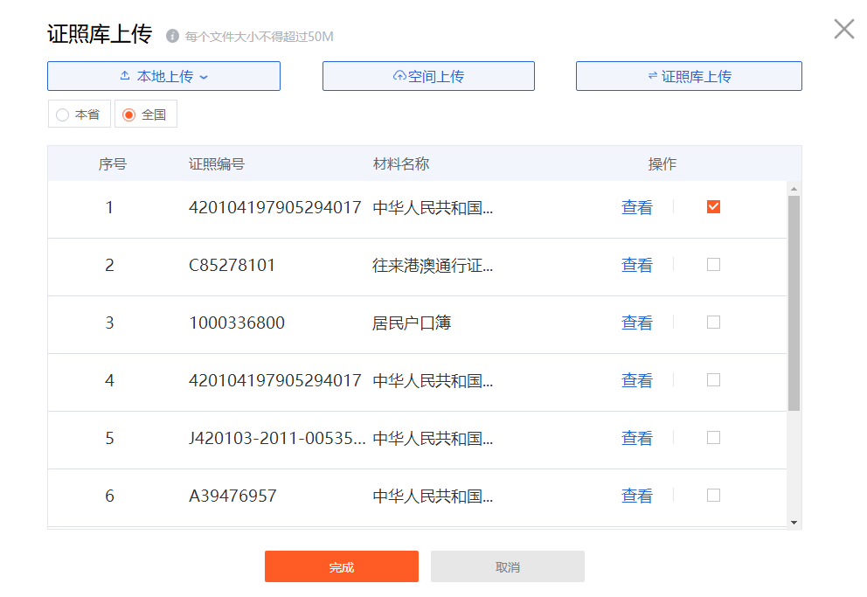Tick the checkbox for J420103-2011 row
This screenshot has height=597, width=867.
[713, 437]
